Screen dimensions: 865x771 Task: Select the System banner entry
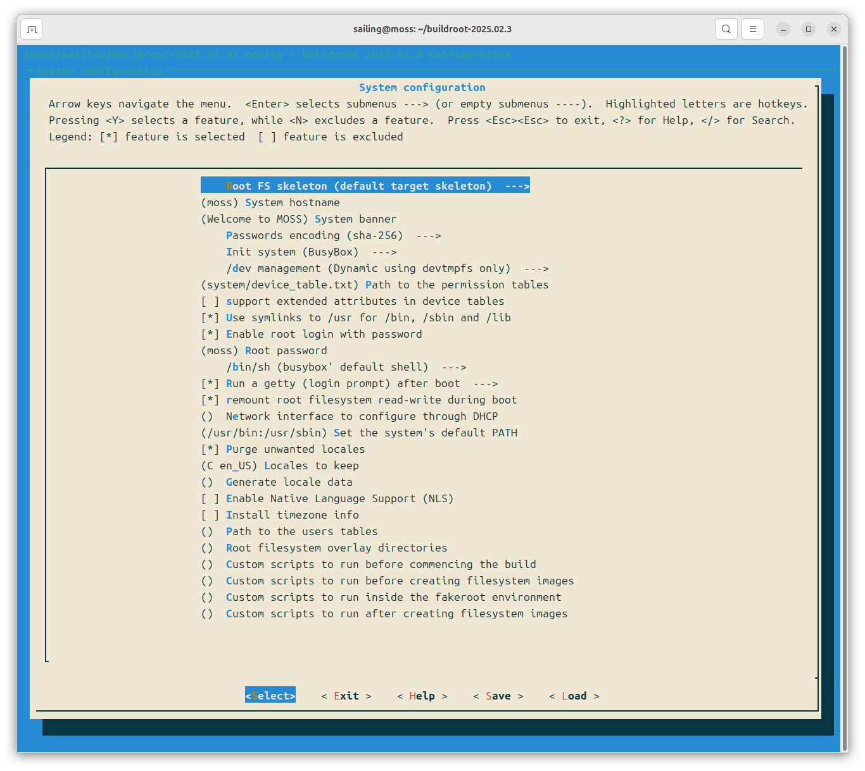298,219
